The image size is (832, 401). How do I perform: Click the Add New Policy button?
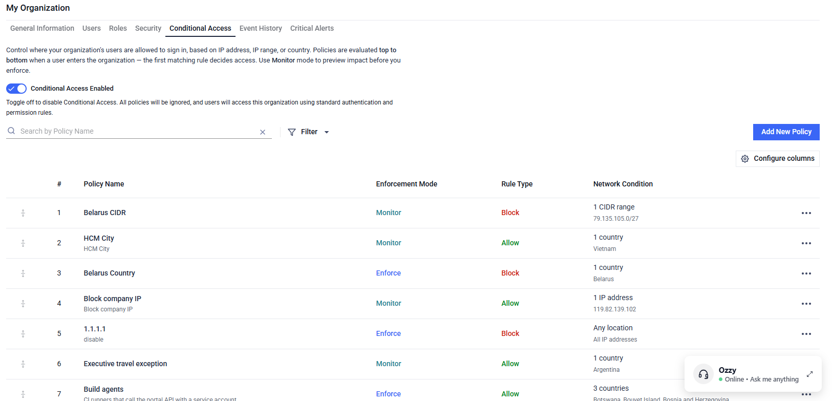point(786,132)
